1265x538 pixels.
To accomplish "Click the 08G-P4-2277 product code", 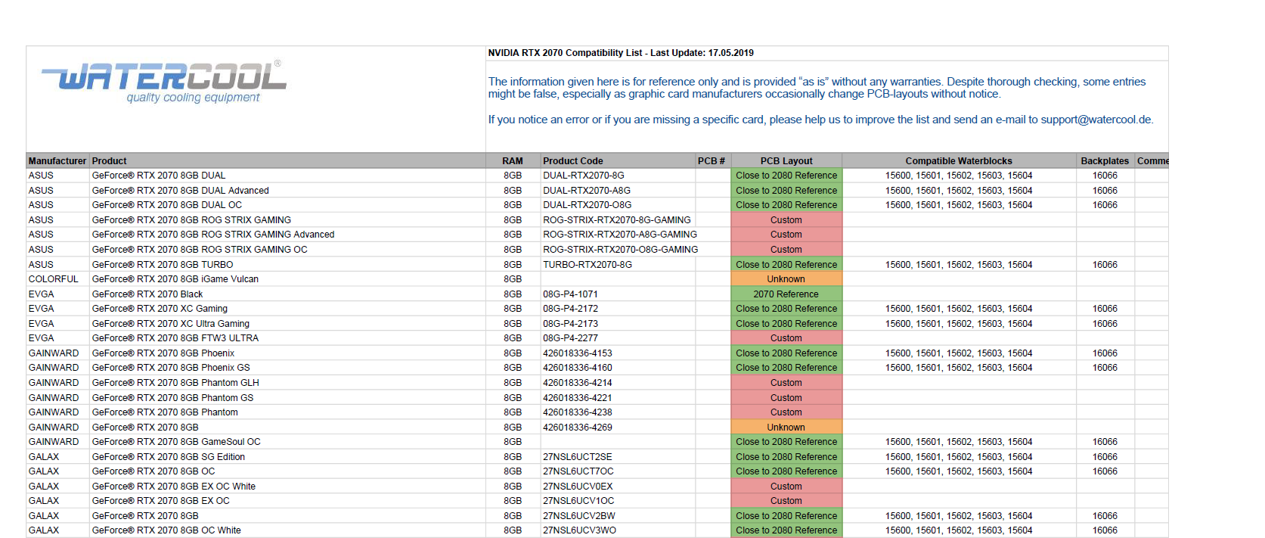I will tap(570, 338).
